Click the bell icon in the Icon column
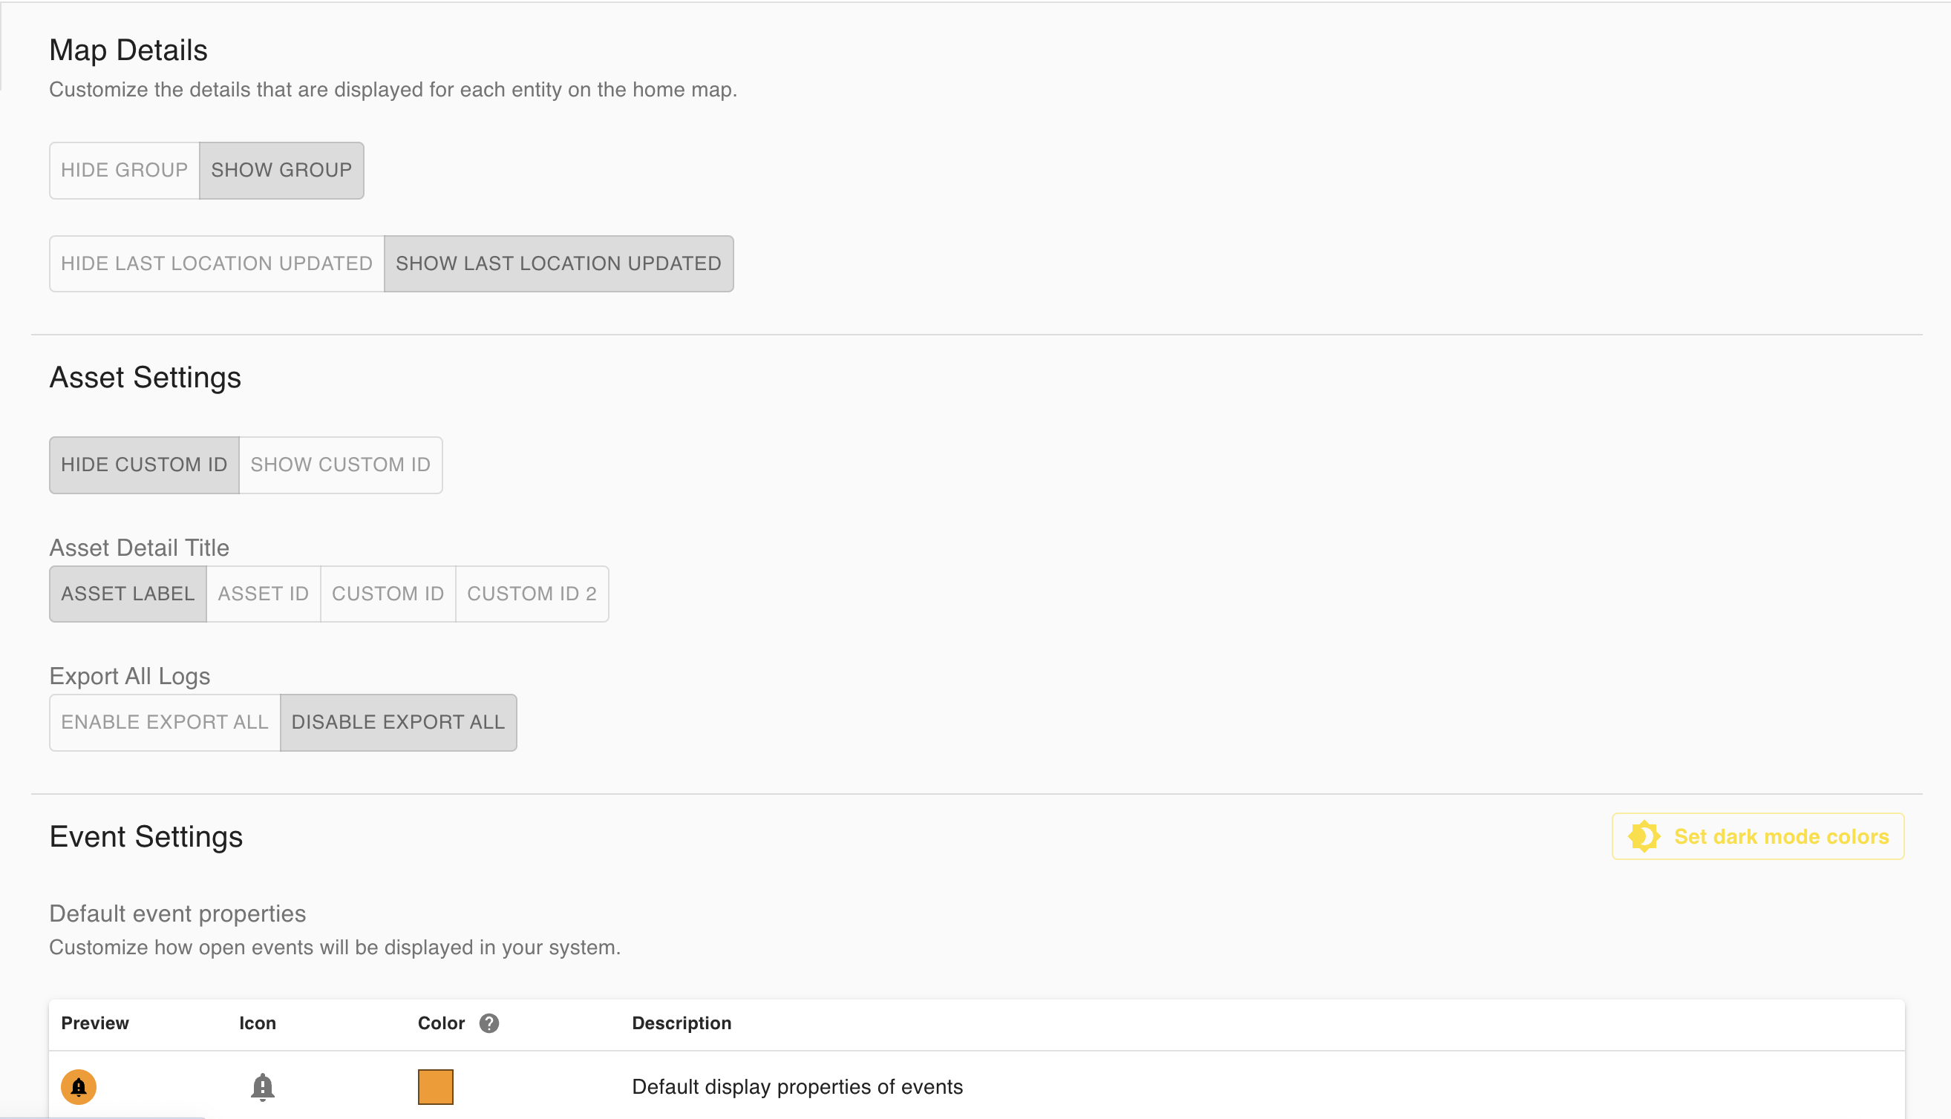The height and width of the screenshot is (1119, 1951). tap(262, 1086)
